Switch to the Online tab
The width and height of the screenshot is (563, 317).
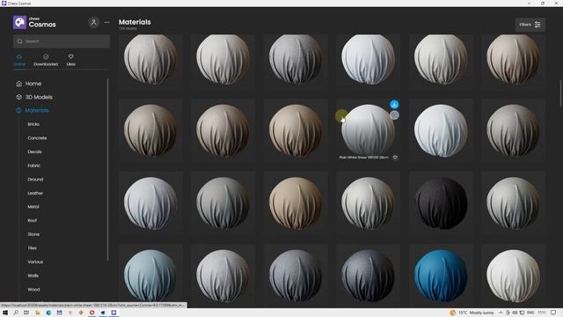click(x=19, y=60)
